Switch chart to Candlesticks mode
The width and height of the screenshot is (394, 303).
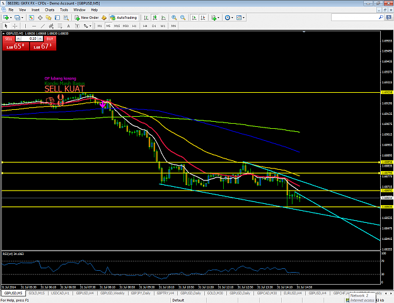[155, 18]
